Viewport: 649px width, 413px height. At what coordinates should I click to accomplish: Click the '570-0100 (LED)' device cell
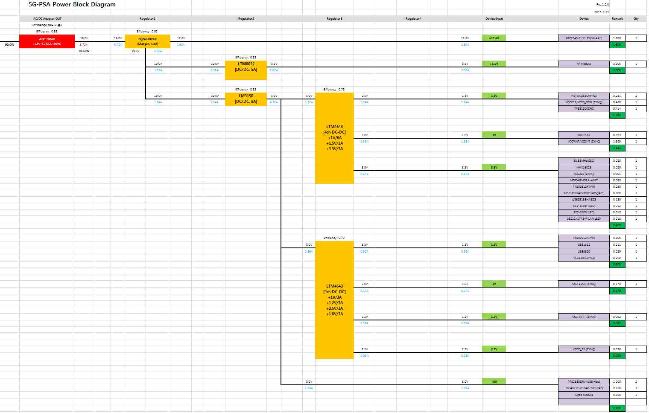pos(584,212)
